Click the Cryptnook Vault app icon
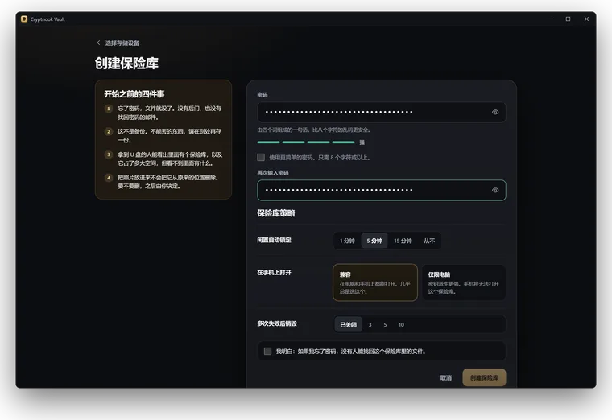 point(24,19)
